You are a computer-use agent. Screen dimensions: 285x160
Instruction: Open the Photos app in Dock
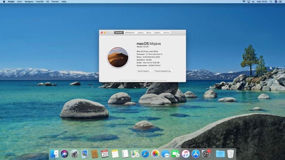[x=155, y=154]
